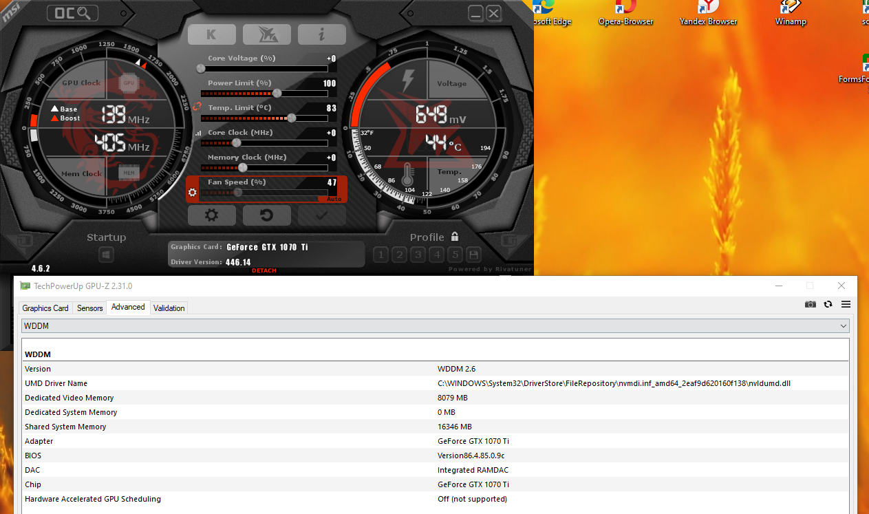This screenshot has height=514, width=869.
Task: Click the GPU-Z refresh icon
Action: click(x=828, y=304)
